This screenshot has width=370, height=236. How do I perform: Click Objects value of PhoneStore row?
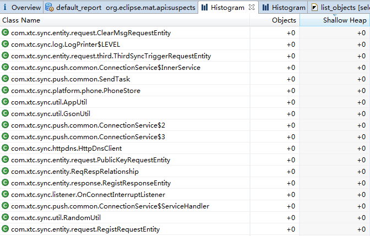click(x=291, y=91)
